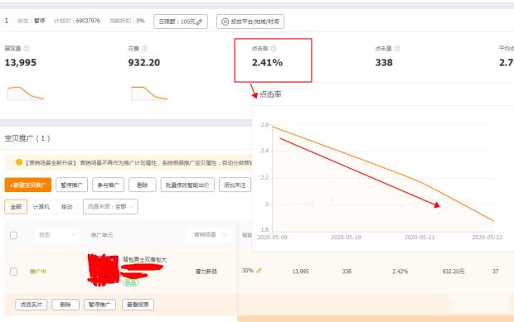Switch to the 全部 device tab
This screenshot has width=514, height=322.
click(x=16, y=207)
